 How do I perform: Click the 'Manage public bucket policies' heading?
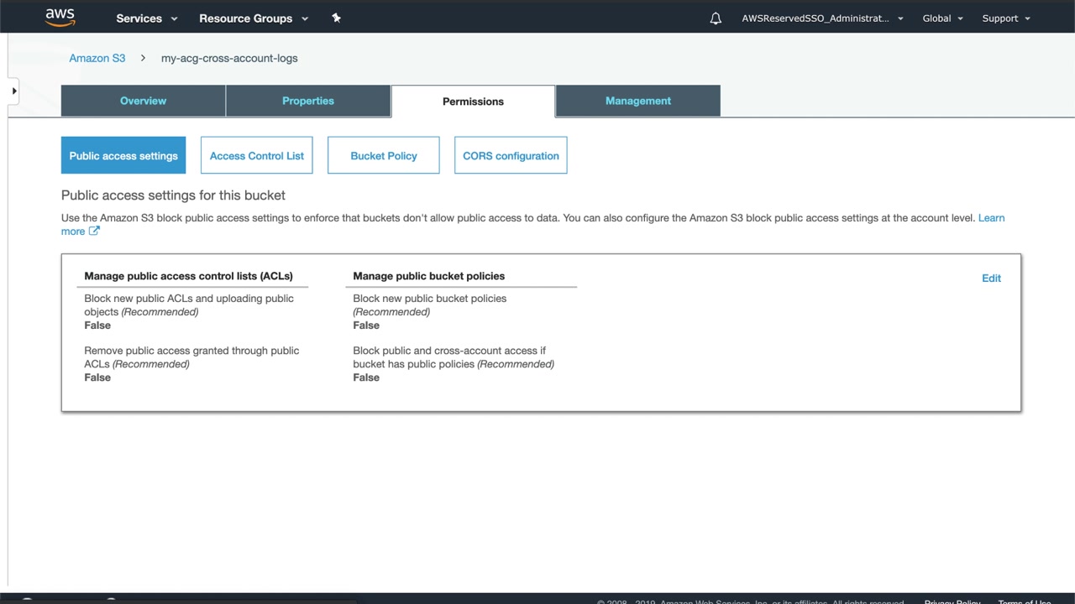tap(429, 276)
